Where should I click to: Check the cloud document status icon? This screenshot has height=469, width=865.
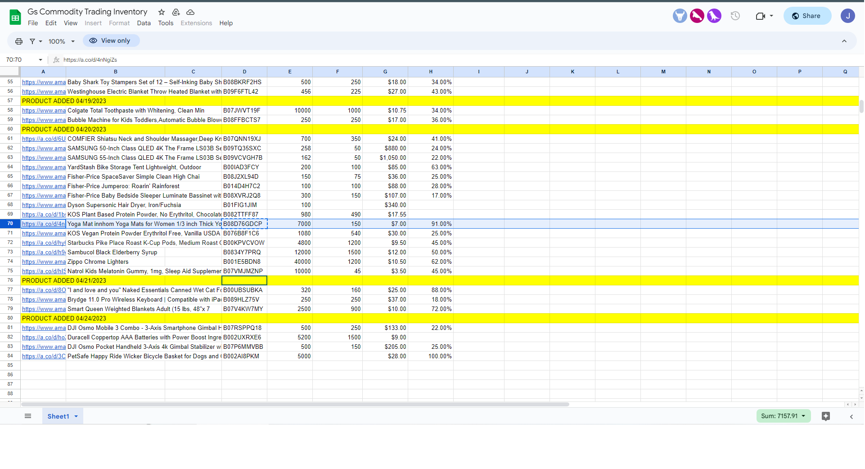click(190, 12)
